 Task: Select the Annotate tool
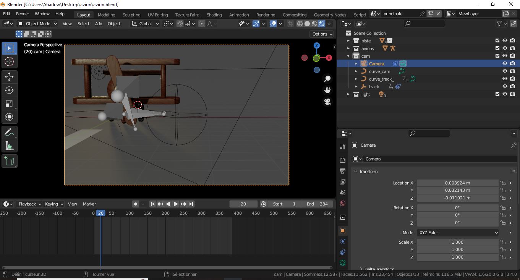(9, 133)
